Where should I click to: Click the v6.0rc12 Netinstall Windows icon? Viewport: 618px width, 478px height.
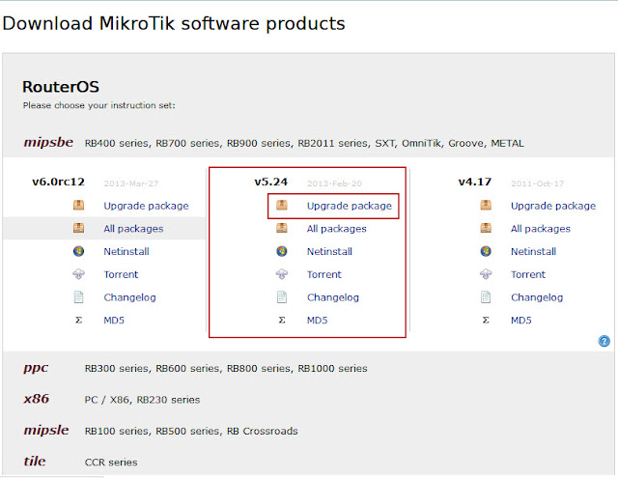tap(78, 251)
